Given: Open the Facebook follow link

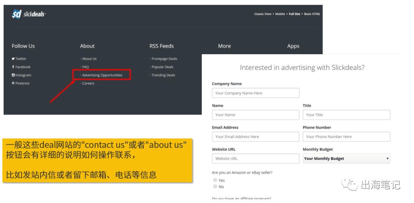Looking at the screenshot, I should coord(21,67).
